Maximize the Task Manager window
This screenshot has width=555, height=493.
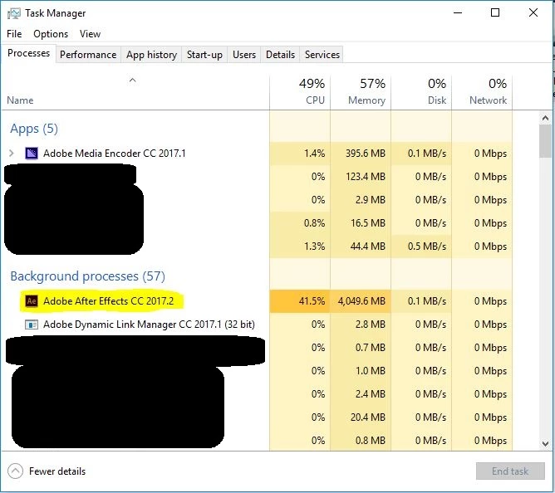point(495,13)
